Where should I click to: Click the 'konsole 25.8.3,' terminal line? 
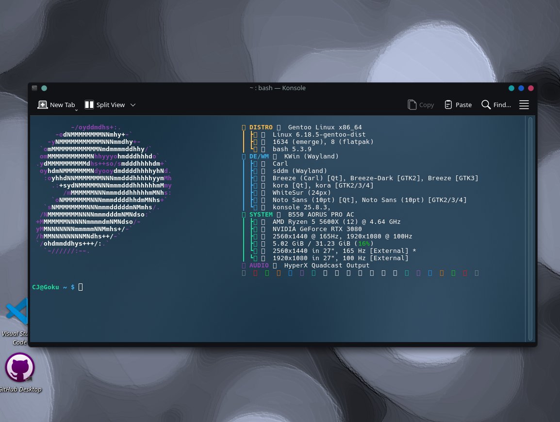(301, 207)
